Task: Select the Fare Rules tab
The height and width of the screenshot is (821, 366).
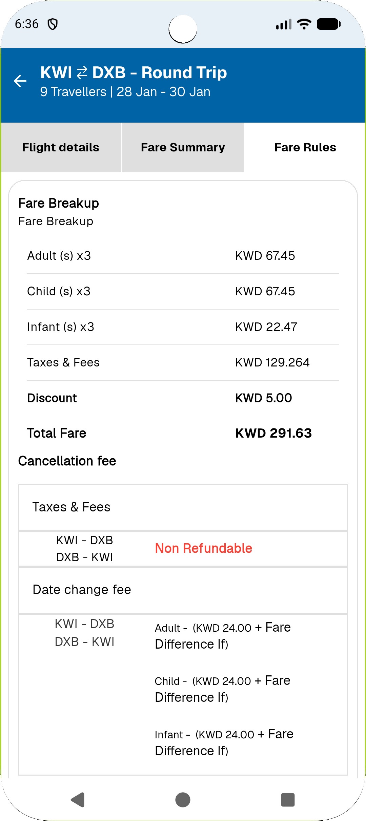Action: (x=305, y=147)
